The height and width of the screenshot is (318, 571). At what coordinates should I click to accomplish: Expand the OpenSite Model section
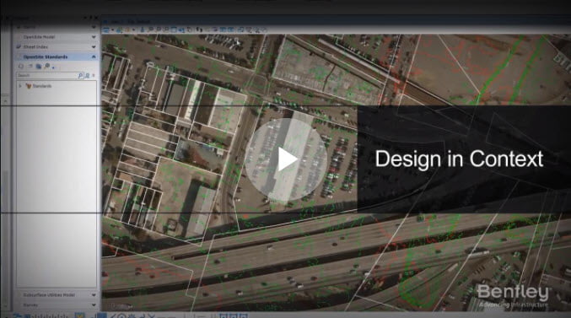[x=94, y=37]
